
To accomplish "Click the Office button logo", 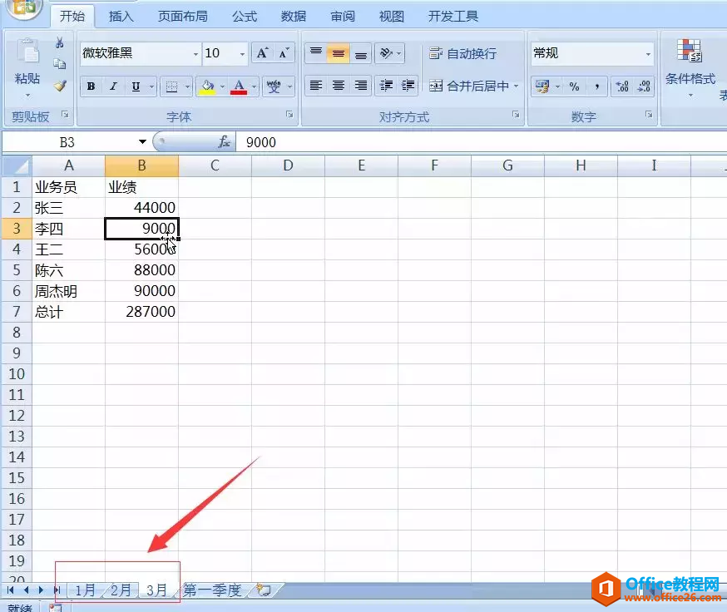I will tap(23, 8).
